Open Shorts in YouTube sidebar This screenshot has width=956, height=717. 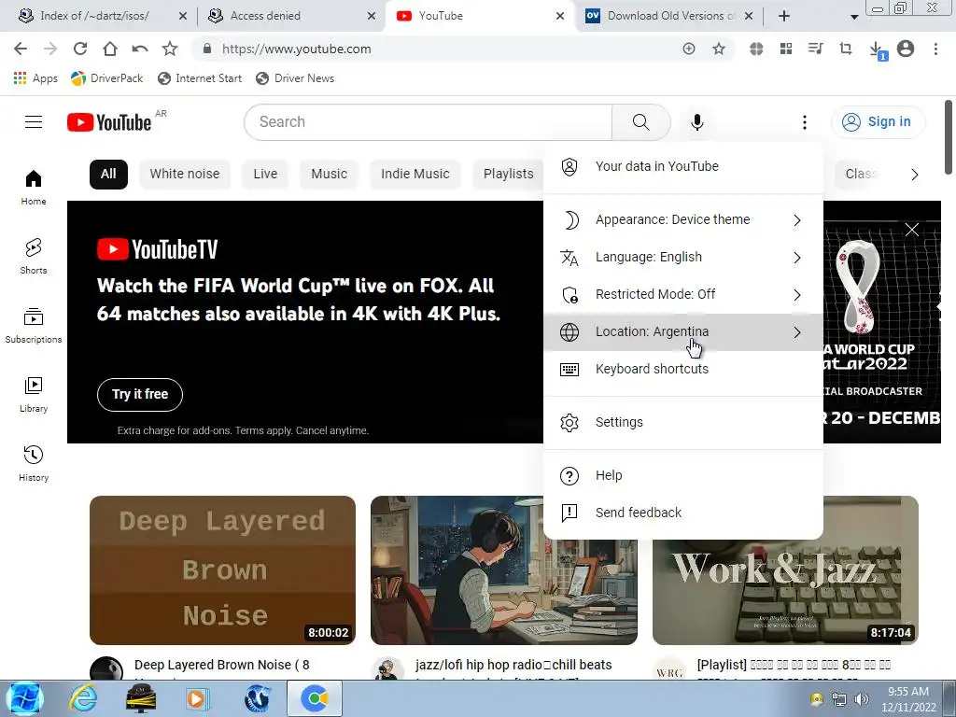tap(34, 256)
